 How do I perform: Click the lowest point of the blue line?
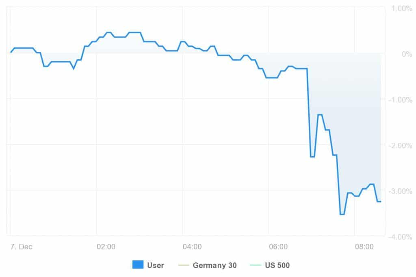pyautogui.click(x=342, y=214)
